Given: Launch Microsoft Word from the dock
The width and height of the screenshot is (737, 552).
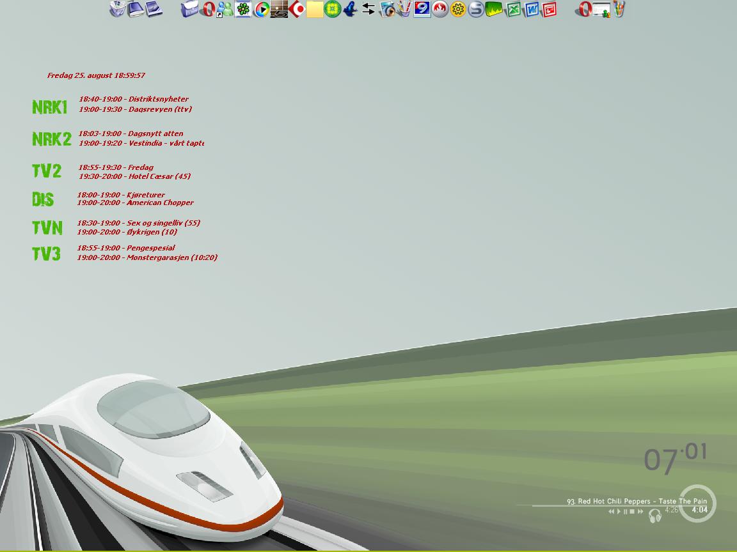Looking at the screenshot, I should point(531,10).
